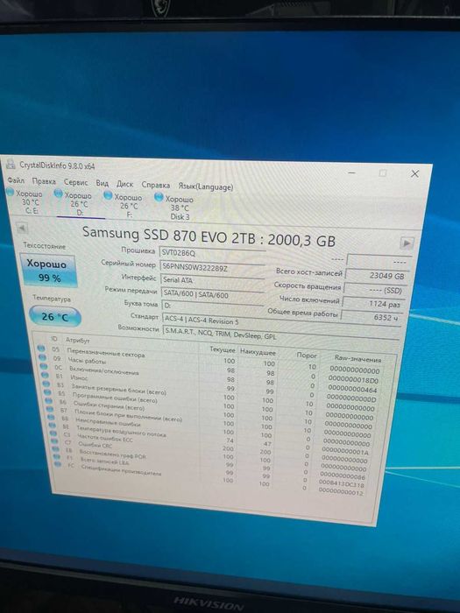Click the Атрибут column header
The image size is (460, 613).
(77, 341)
